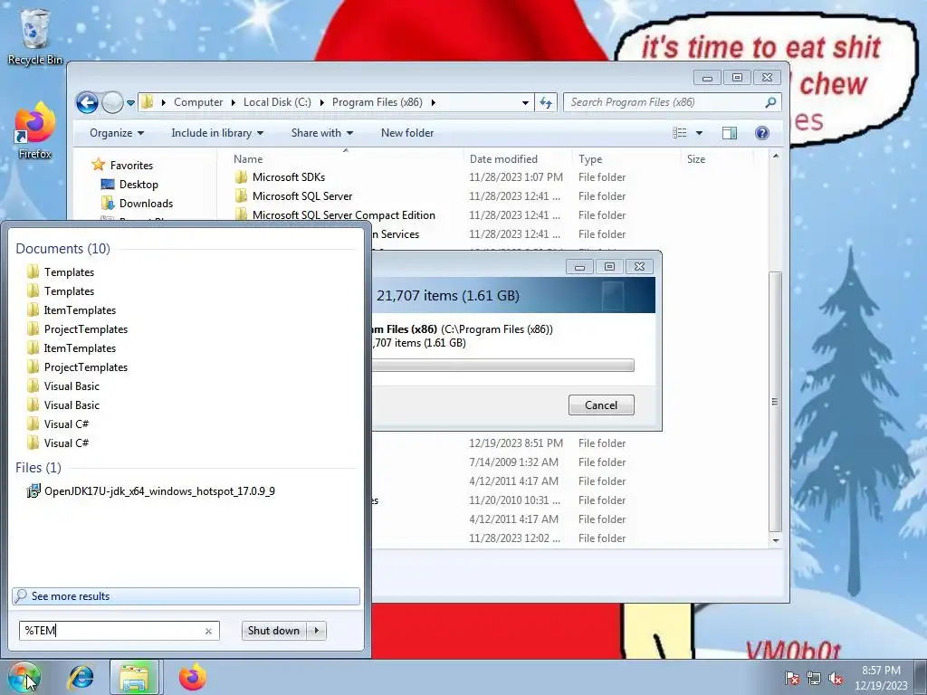The height and width of the screenshot is (695, 927).
Task: Select Desktop in Favorites
Action: (x=130, y=185)
